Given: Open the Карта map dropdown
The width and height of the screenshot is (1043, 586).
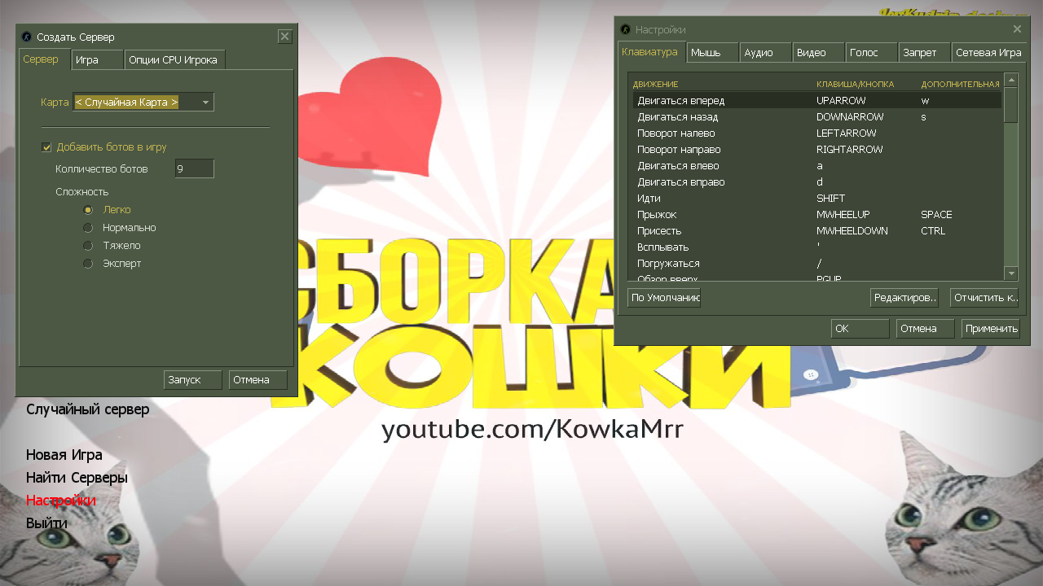Looking at the screenshot, I should (143, 102).
